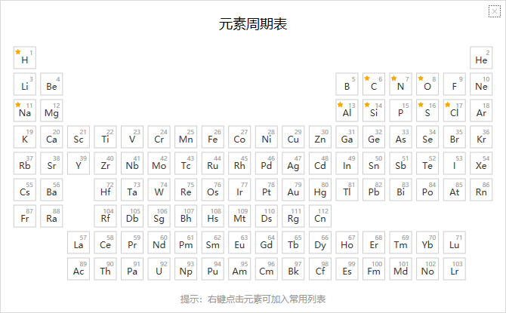Choose the Lanthanum (La) element
Screen dimensions: 506x313
pos(79,243)
